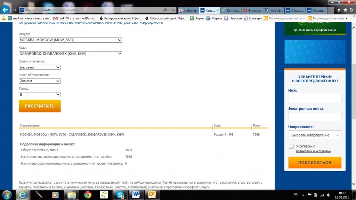
Task: Open fwd FW статья favorites link
Action: (75, 18)
